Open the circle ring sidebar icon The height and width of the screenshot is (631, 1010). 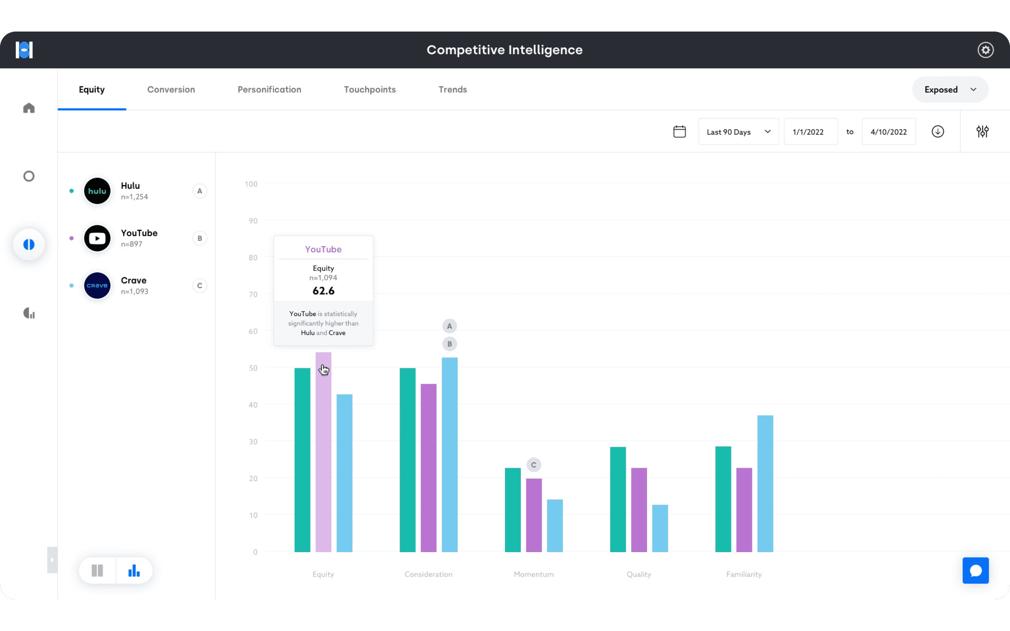coord(29,176)
